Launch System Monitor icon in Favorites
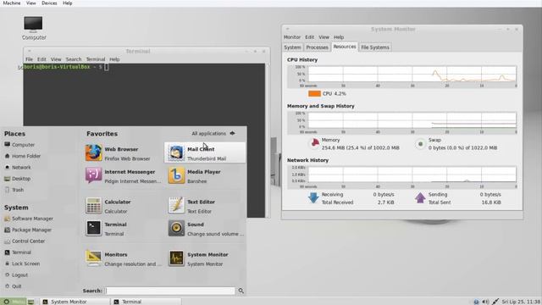Viewport: 542px width, 305px height. click(x=176, y=258)
